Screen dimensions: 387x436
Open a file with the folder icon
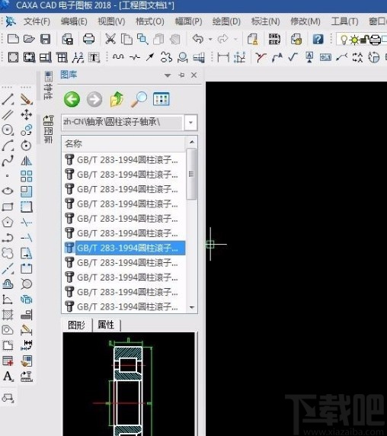[29, 39]
